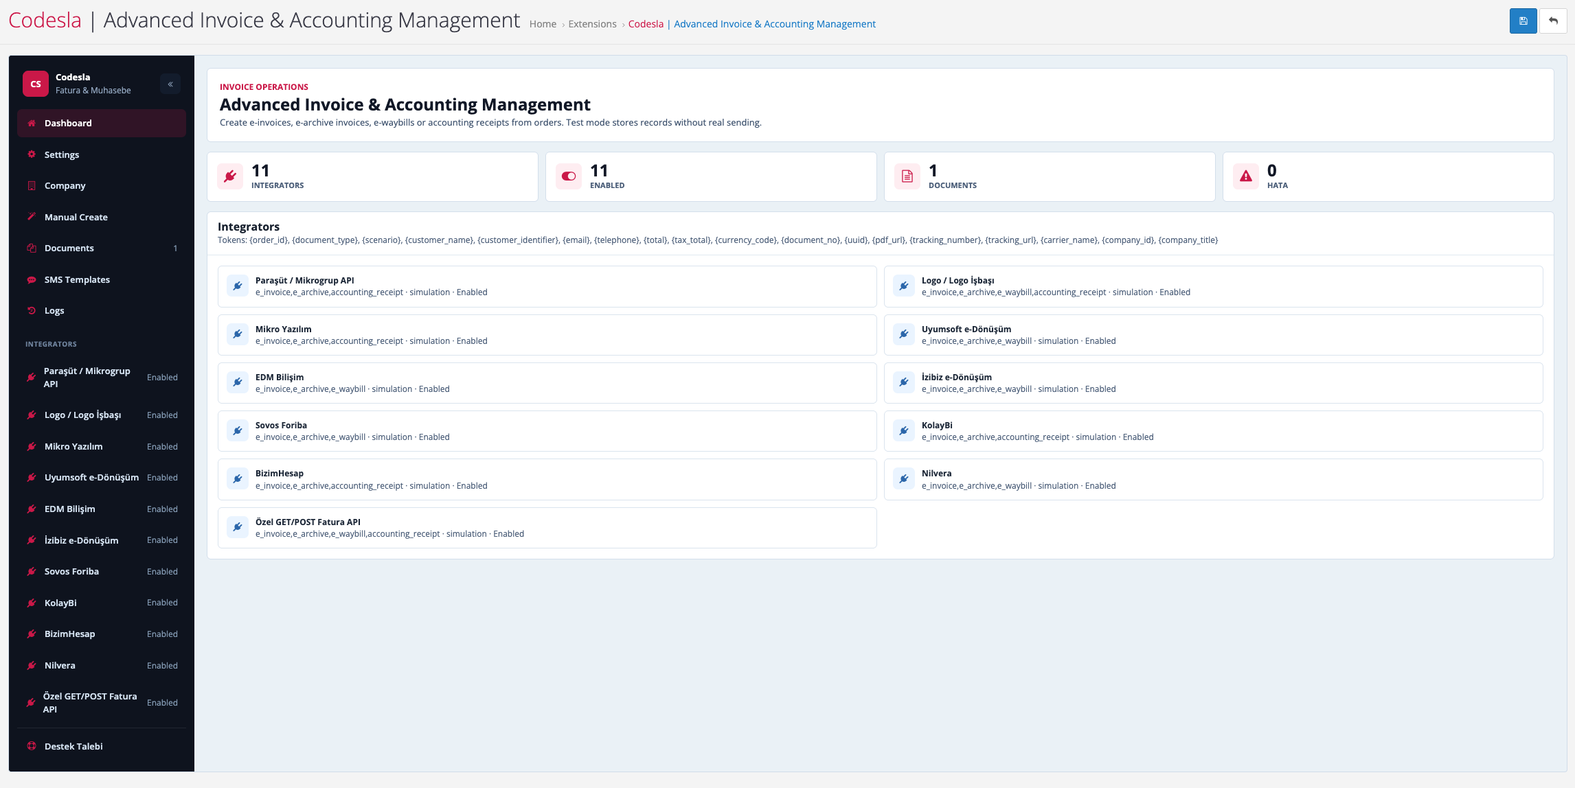This screenshot has height=788, width=1575.
Task: Click the plug icon on Logo / Logo İşbaşı card
Action: tap(904, 286)
